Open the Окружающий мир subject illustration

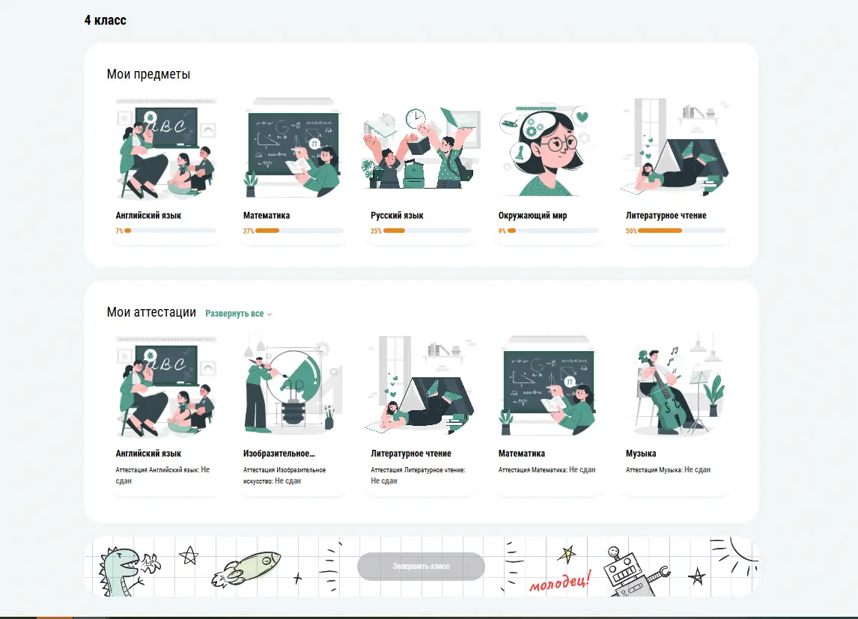pos(548,149)
